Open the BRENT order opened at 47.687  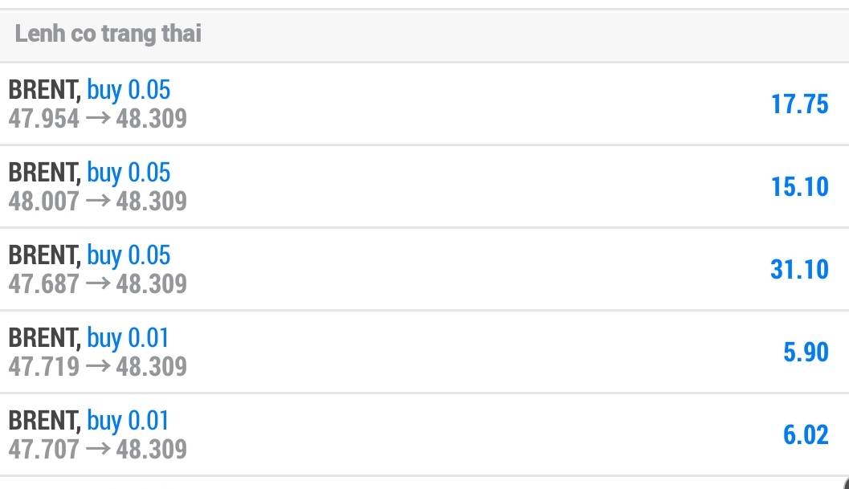click(402, 269)
